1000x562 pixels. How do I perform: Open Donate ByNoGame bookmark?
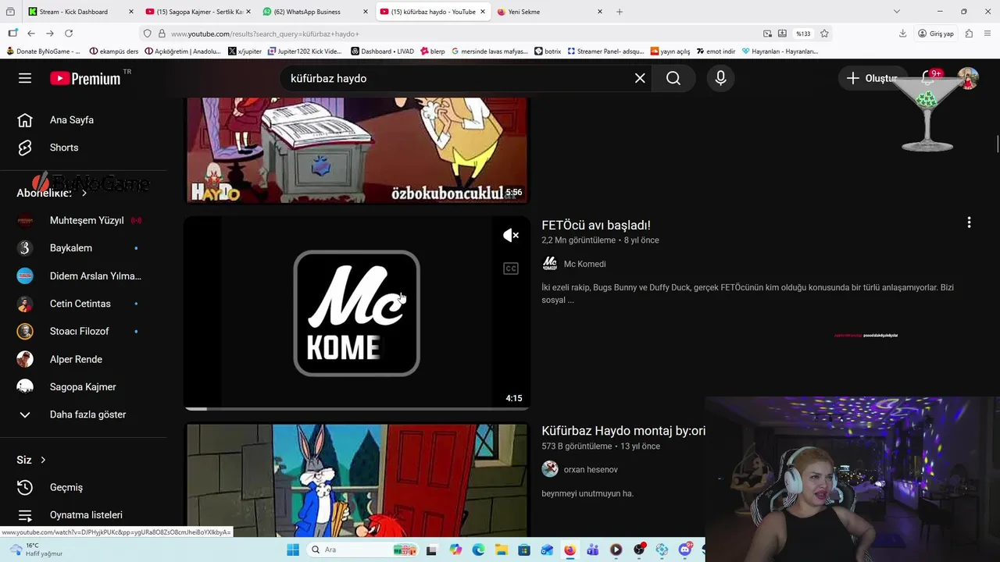click(43, 52)
